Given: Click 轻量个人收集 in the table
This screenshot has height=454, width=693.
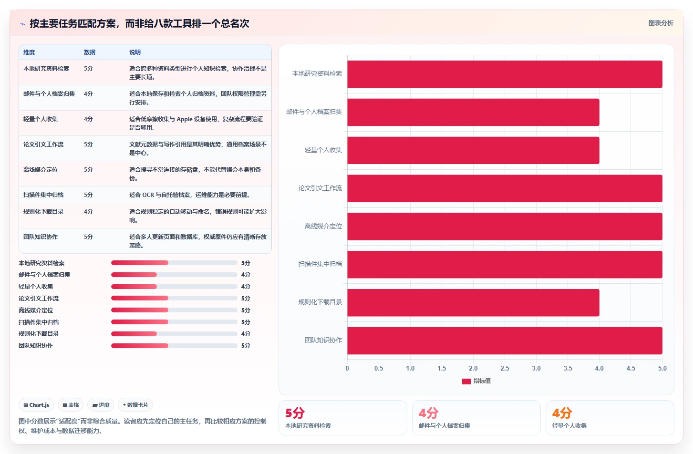Looking at the screenshot, I should (41, 119).
